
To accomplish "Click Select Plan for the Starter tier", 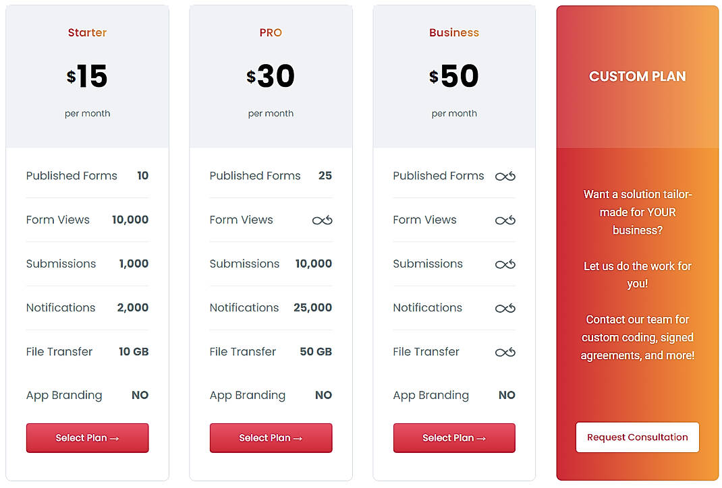I will [87, 437].
